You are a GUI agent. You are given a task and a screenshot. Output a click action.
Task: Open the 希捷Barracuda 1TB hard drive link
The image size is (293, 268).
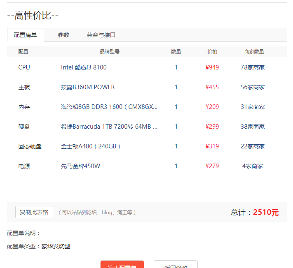coord(109,127)
